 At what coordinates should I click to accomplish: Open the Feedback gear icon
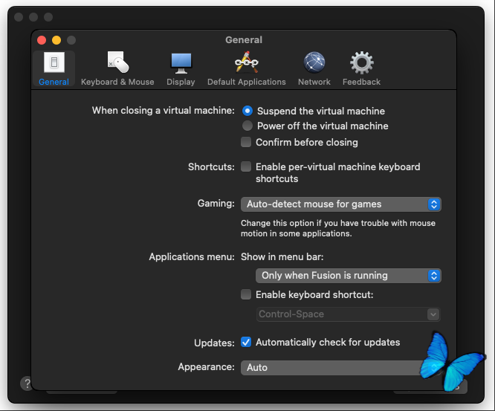(x=362, y=62)
